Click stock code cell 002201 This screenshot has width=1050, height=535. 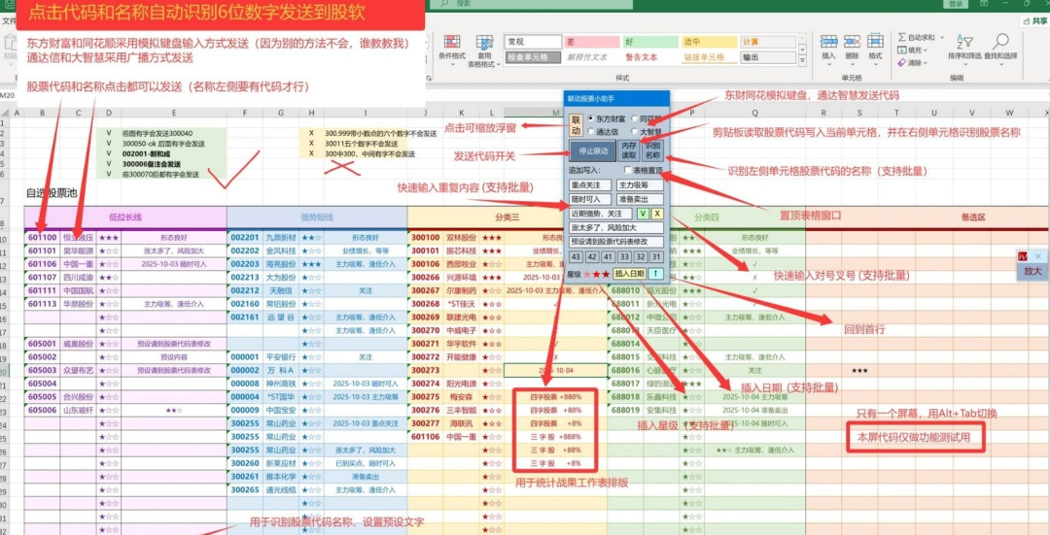click(244, 238)
